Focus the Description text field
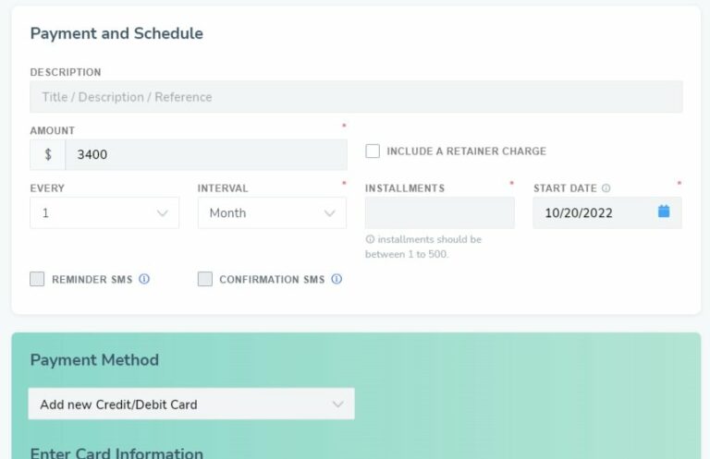 [356, 97]
